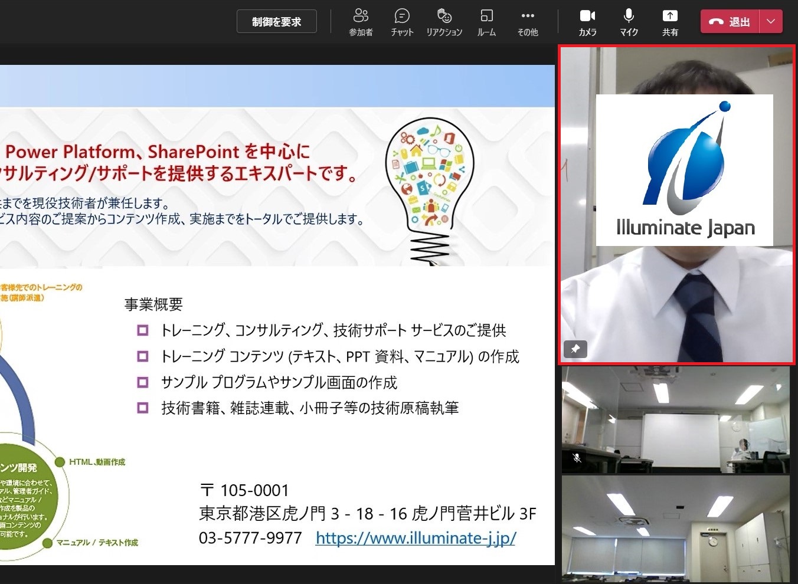The height and width of the screenshot is (584, 798).
Task: Select the Illuminate Japan presenter video tile
Action: click(x=676, y=205)
